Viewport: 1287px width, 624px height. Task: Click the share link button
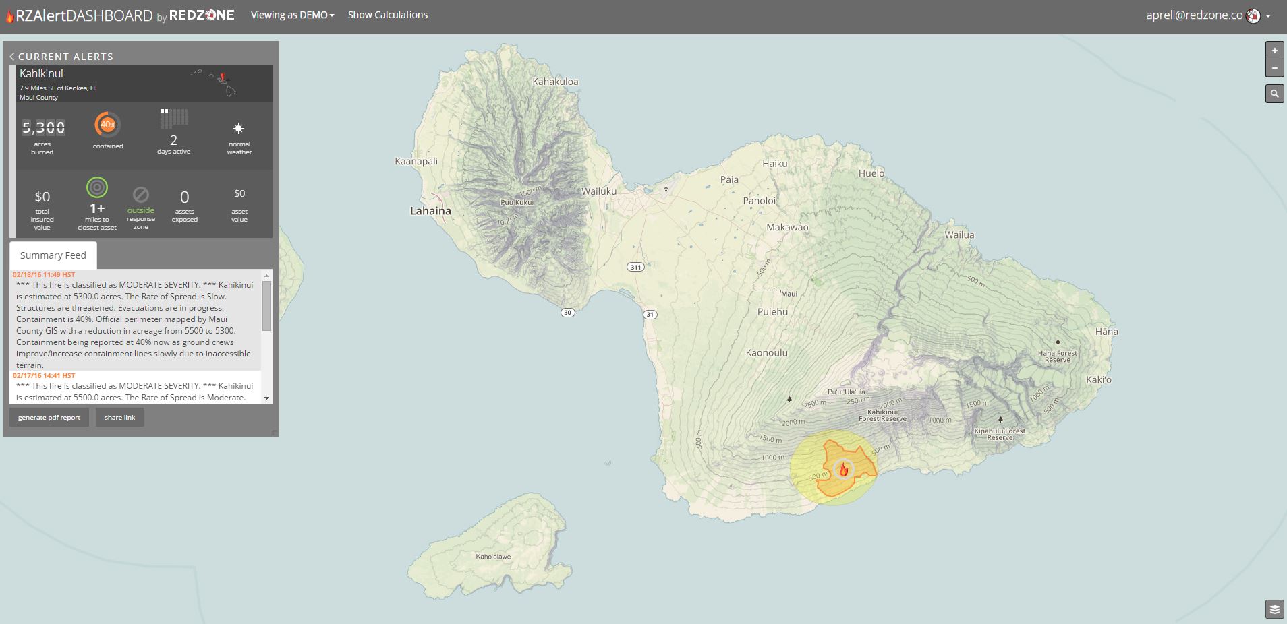tap(119, 418)
